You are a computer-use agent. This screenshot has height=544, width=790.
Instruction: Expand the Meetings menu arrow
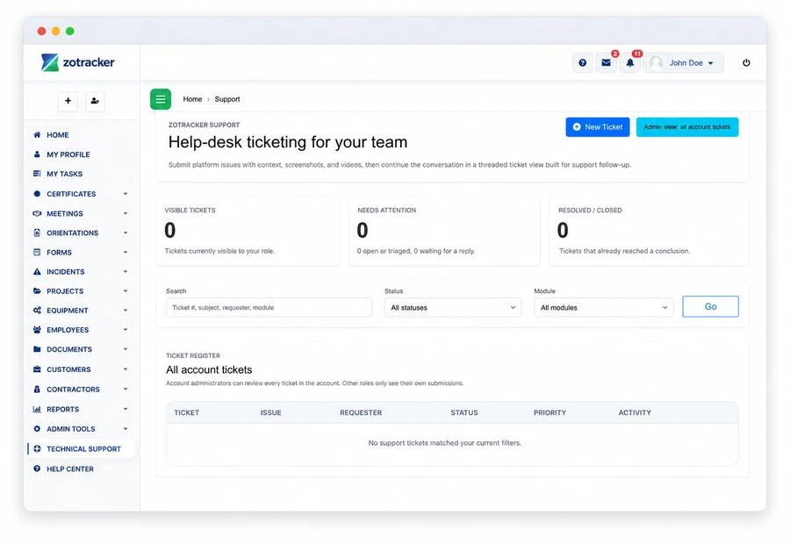[126, 213]
